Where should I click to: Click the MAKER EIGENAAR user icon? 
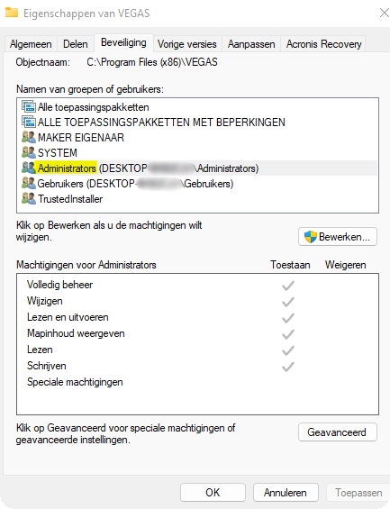tap(29, 137)
